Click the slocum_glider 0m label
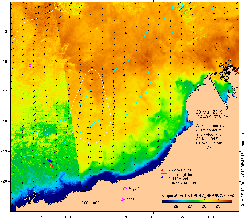247x219 pixels. click(x=183, y=175)
